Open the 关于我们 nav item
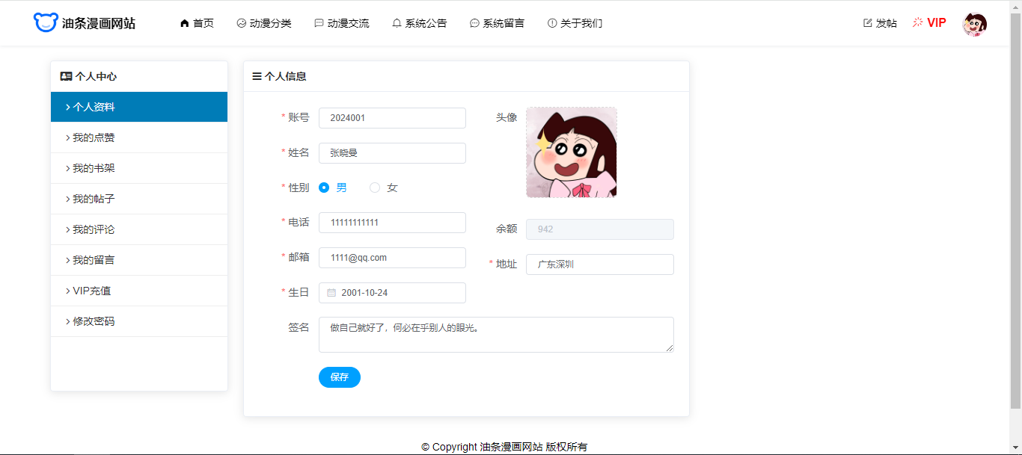 coord(575,23)
